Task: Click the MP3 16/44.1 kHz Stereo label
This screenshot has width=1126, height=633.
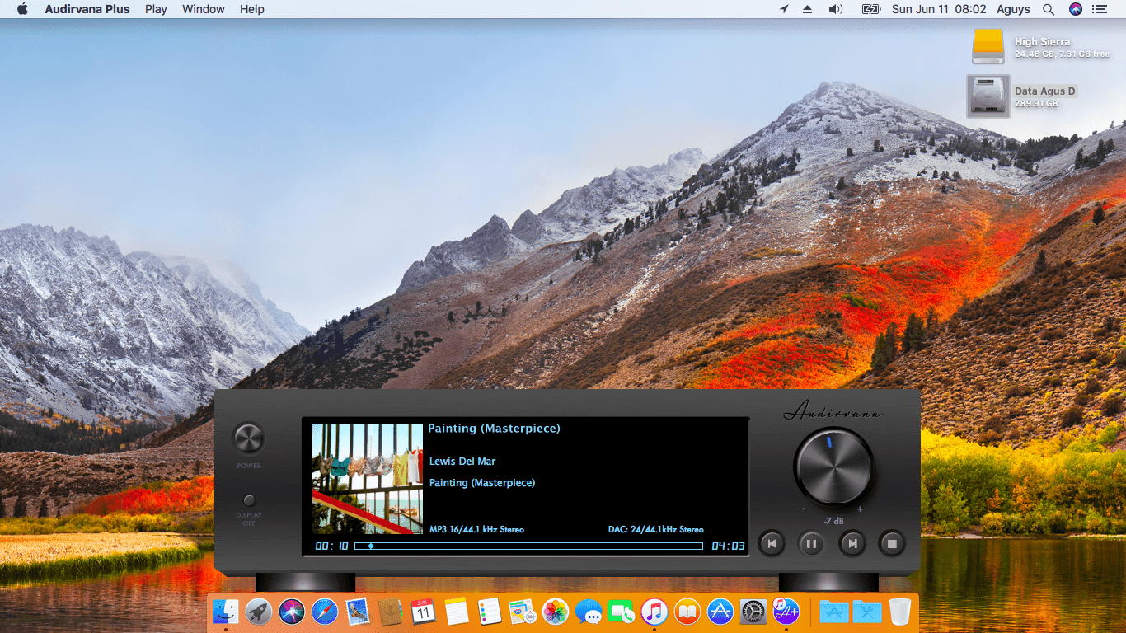Action: pyautogui.click(x=476, y=530)
